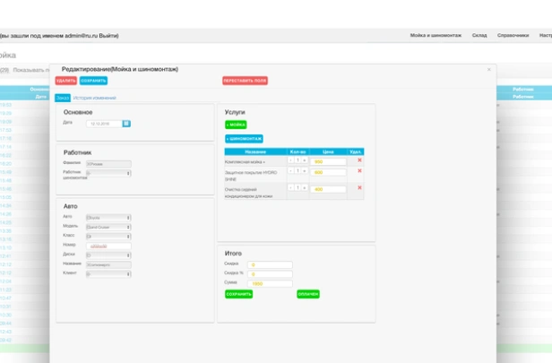Screen dimensions: 552x363
Task: Mark order as paid with Оплачен
Action: click(x=308, y=293)
